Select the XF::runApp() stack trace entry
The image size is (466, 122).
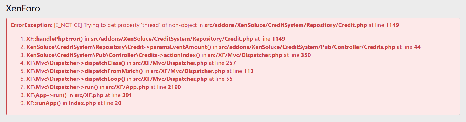43,103
